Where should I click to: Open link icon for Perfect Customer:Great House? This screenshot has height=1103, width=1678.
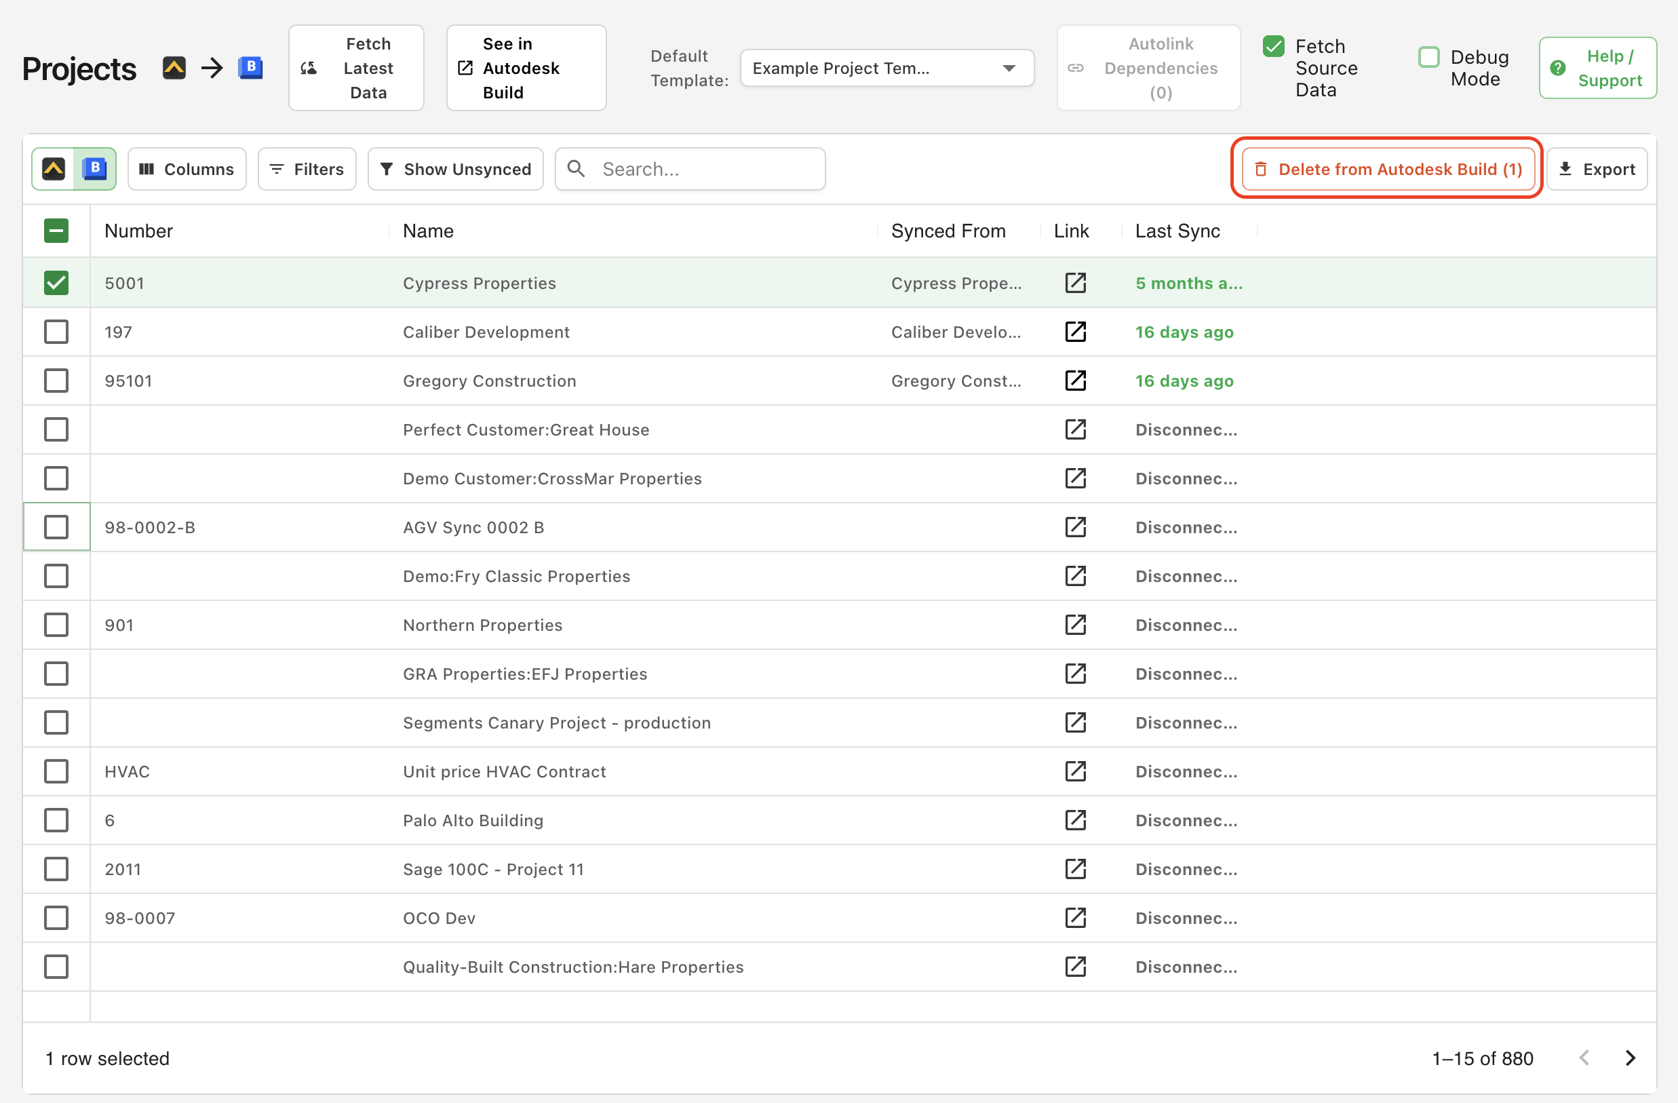pyautogui.click(x=1075, y=429)
